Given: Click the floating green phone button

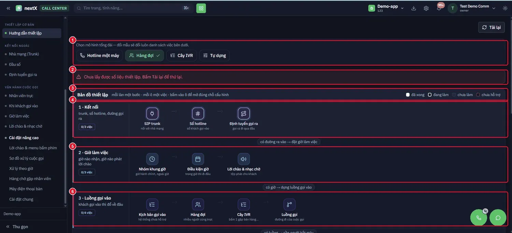Looking at the screenshot, I should click(x=479, y=218).
